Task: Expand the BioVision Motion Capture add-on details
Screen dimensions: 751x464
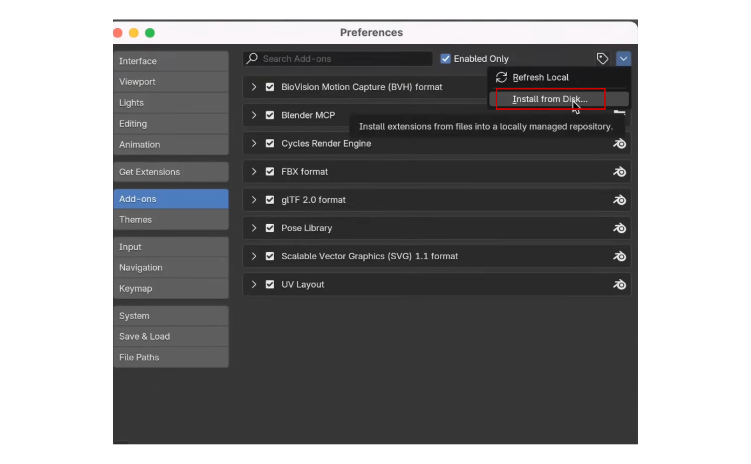Action: point(254,87)
